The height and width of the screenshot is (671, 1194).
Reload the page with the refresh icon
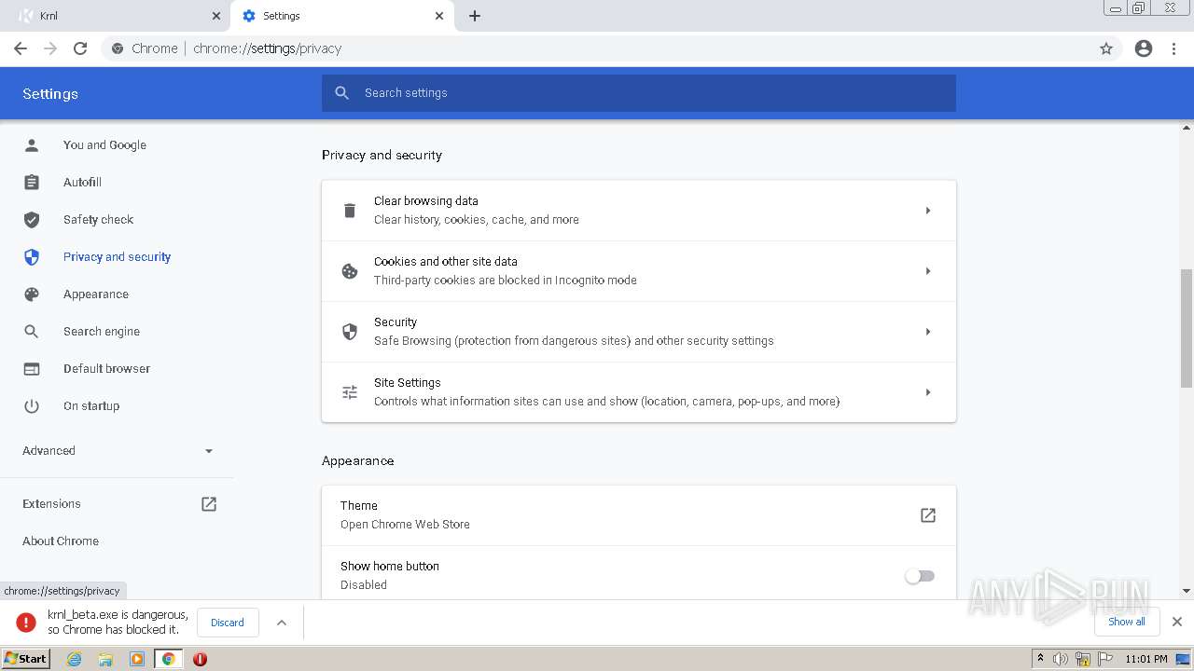(80, 48)
